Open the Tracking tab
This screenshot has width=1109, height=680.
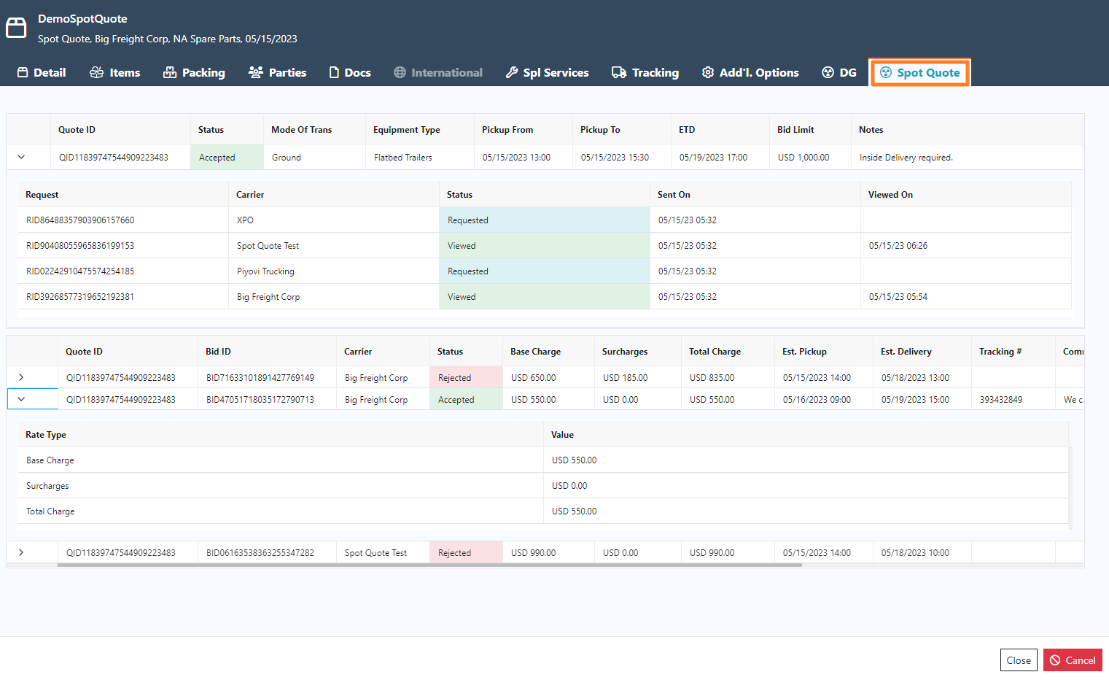(x=645, y=72)
